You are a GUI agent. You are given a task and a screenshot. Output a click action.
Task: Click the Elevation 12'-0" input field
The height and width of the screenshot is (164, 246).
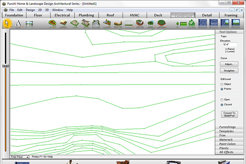(x=230, y=45)
